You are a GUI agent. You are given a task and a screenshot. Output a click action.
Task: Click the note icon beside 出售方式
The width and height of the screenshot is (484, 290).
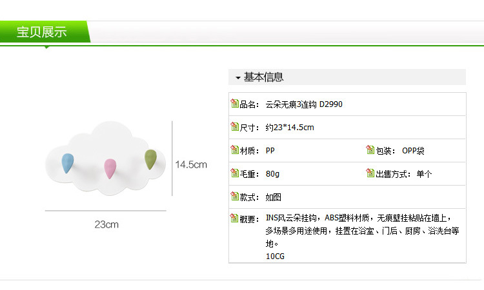(370, 173)
